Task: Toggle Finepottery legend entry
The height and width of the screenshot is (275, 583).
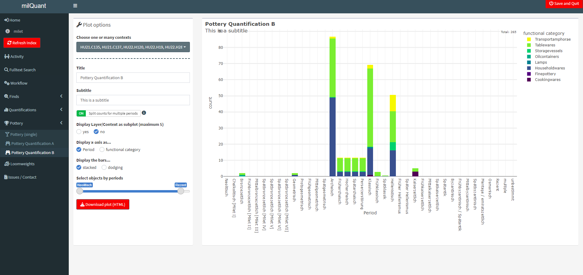Action: pos(545,74)
